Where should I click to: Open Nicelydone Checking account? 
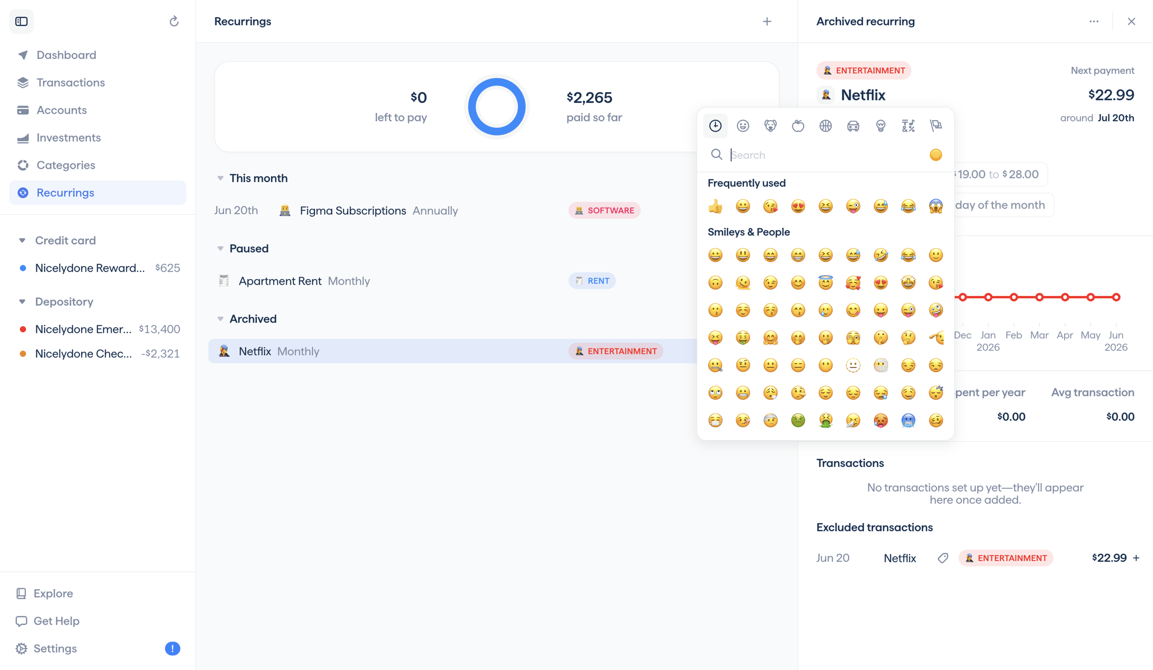click(x=98, y=353)
